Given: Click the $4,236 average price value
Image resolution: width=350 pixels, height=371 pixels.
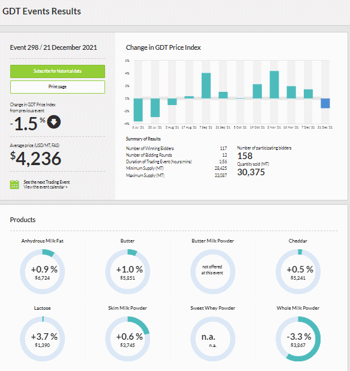Looking at the screenshot, I should (x=36, y=158).
